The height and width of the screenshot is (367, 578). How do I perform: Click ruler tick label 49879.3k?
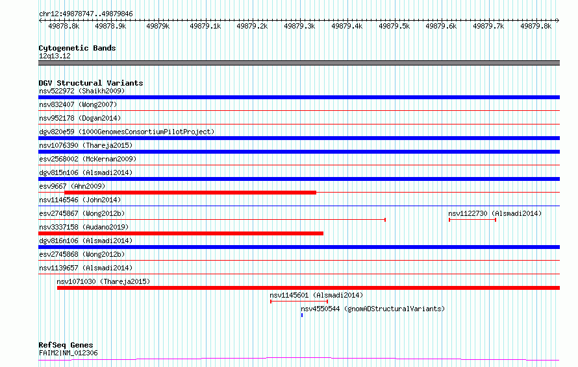coord(299,26)
